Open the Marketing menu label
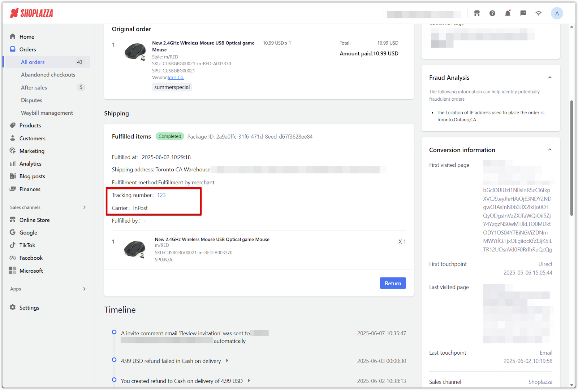The width and height of the screenshot is (578, 390). (32, 151)
